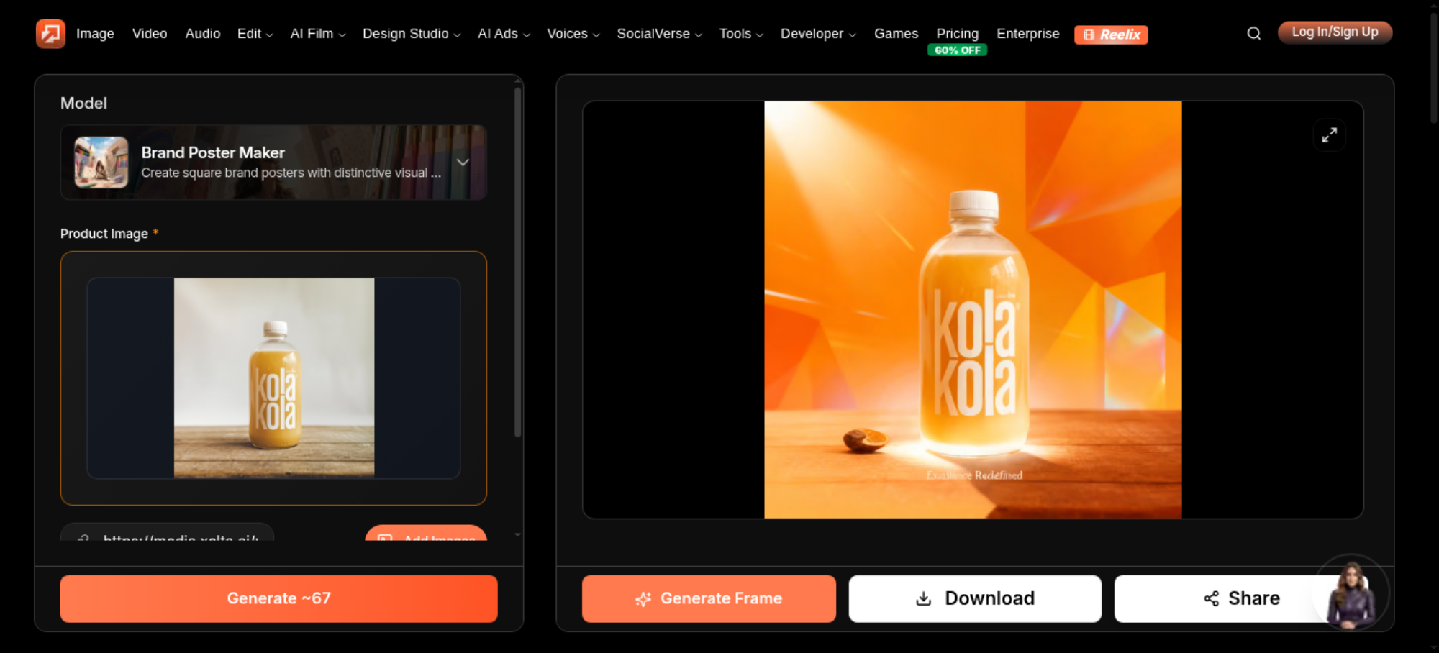Click the assistant avatar in the corner
This screenshot has width=1439, height=653.
(1351, 593)
